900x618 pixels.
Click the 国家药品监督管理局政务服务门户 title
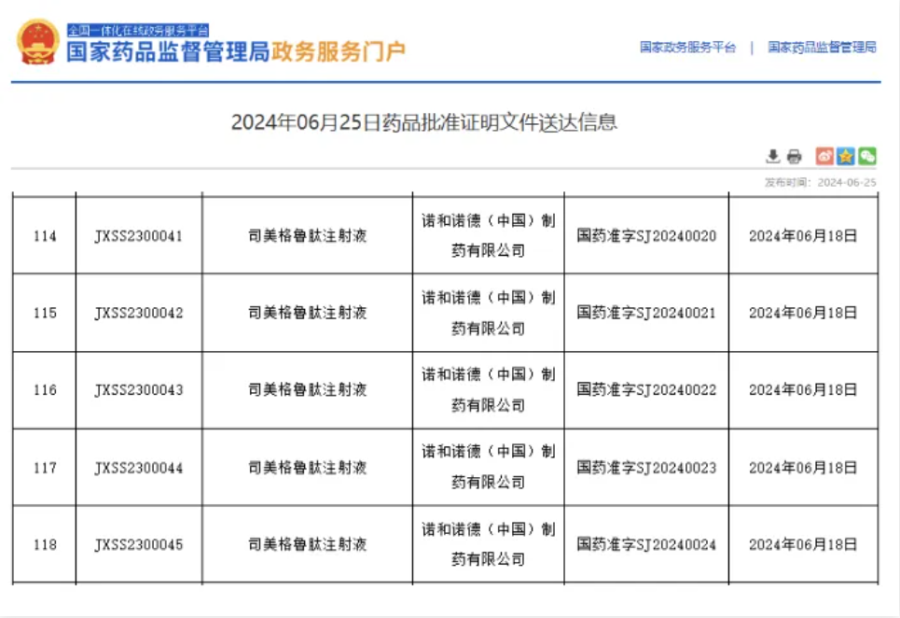point(236,51)
